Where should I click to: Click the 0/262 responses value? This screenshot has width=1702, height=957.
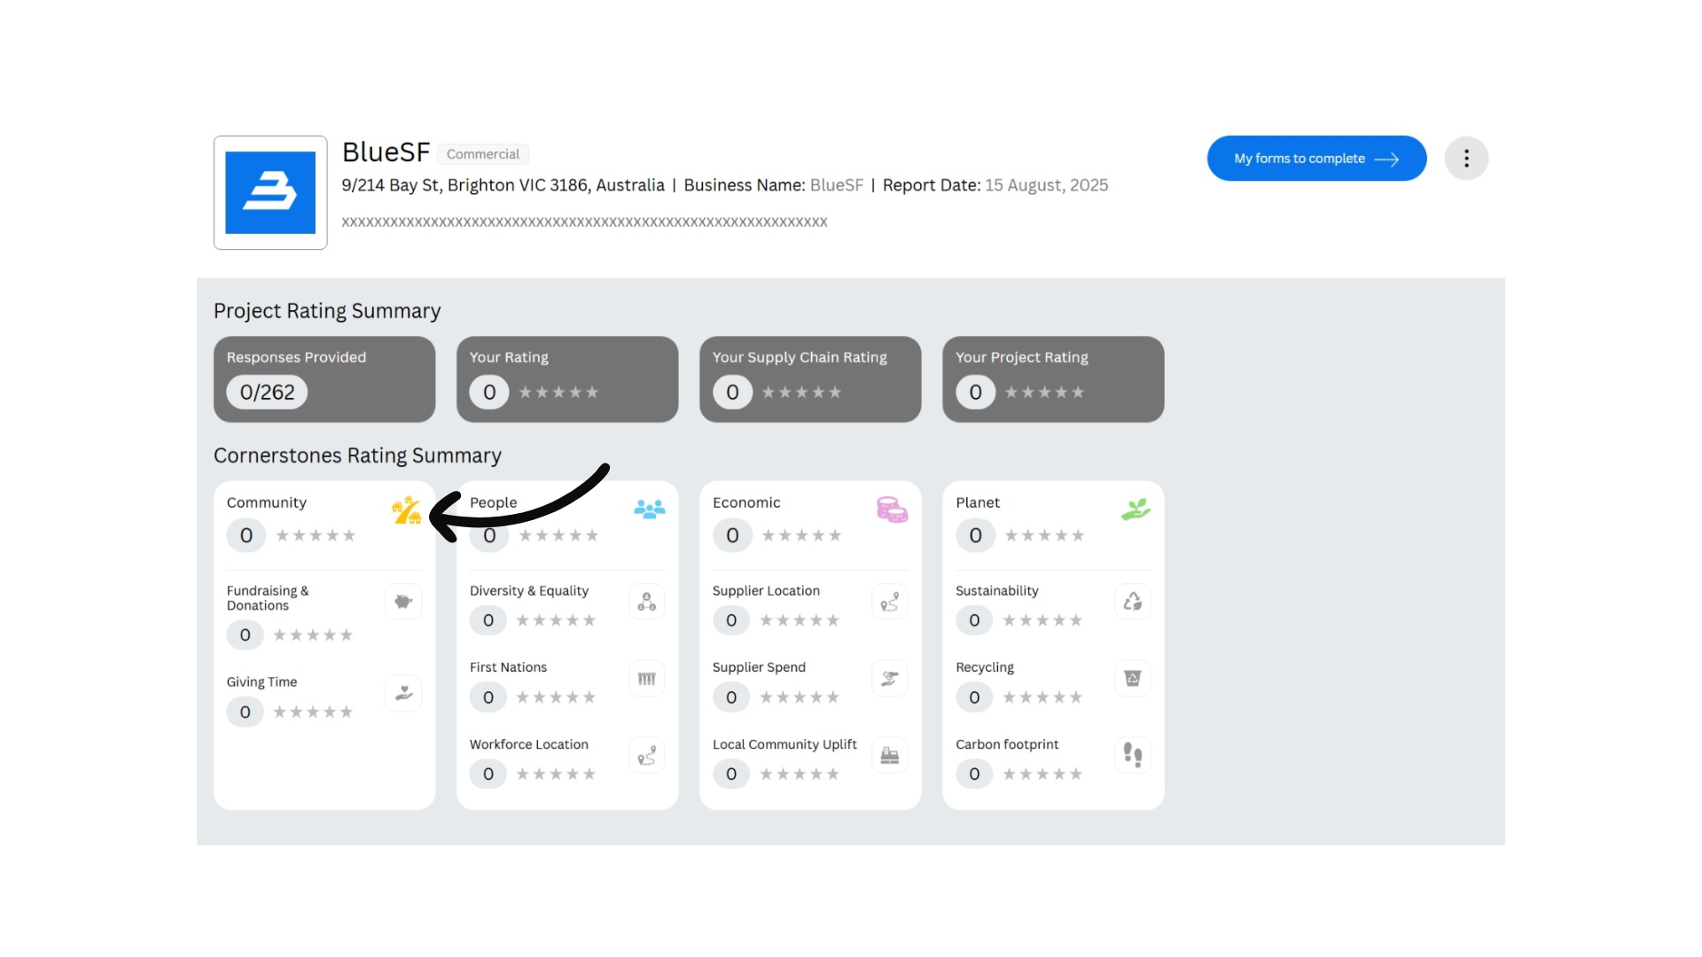[x=267, y=392]
